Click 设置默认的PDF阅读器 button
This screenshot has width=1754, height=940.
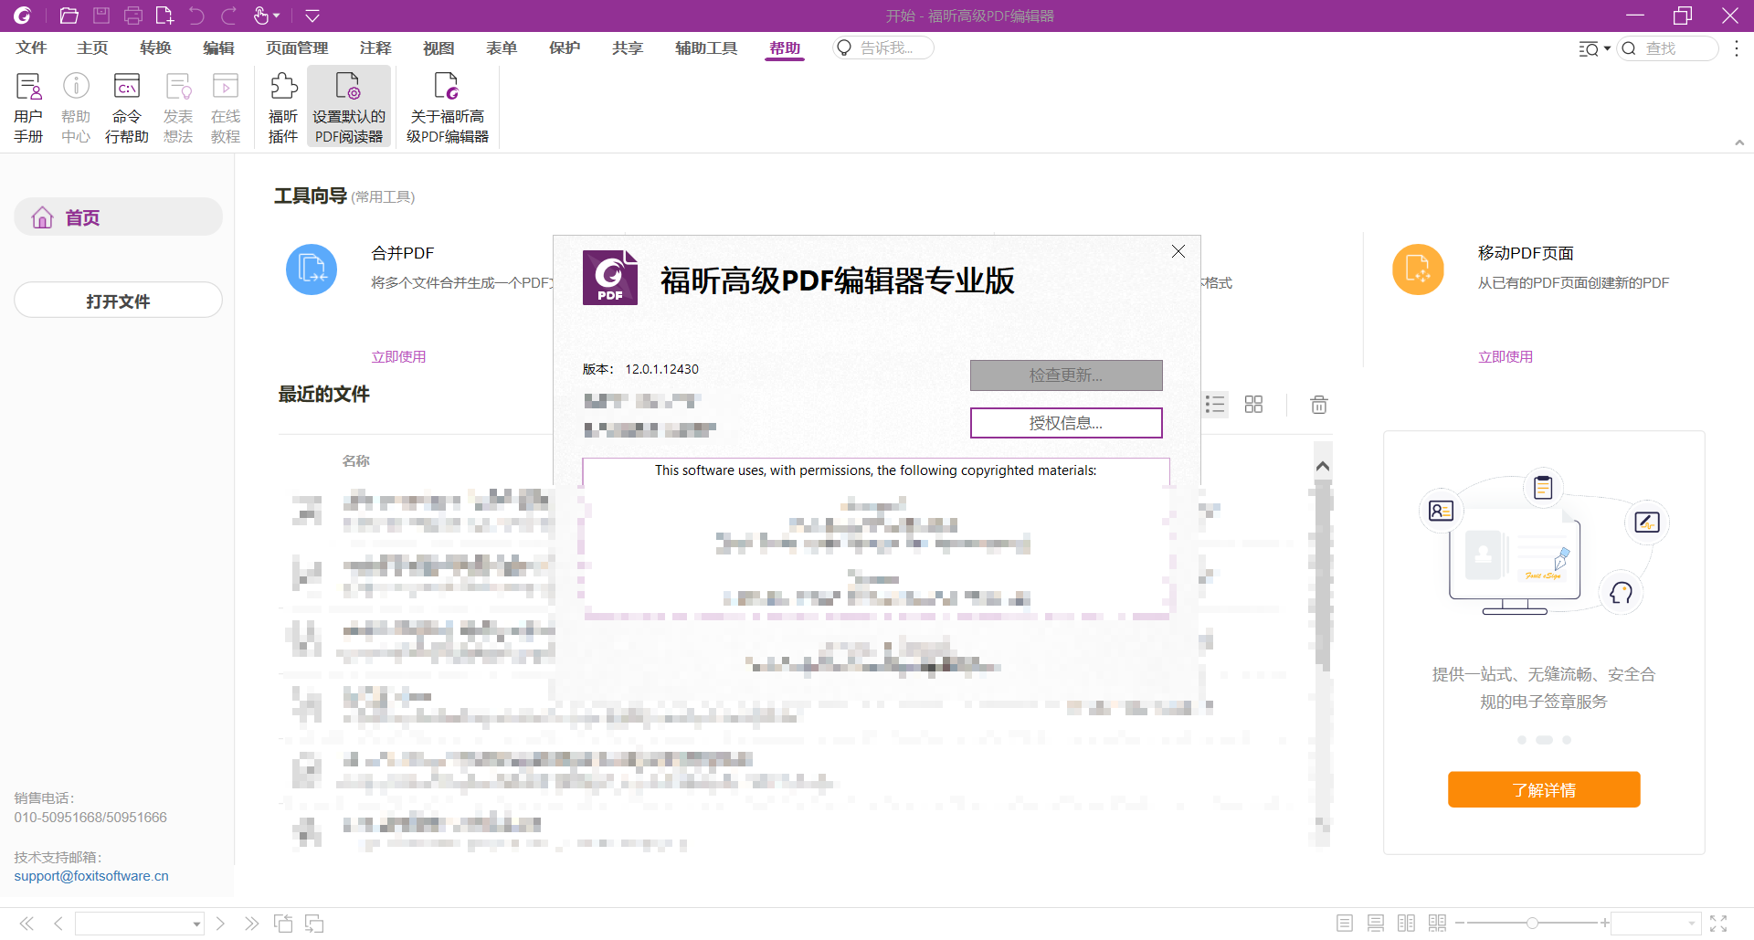349,107
